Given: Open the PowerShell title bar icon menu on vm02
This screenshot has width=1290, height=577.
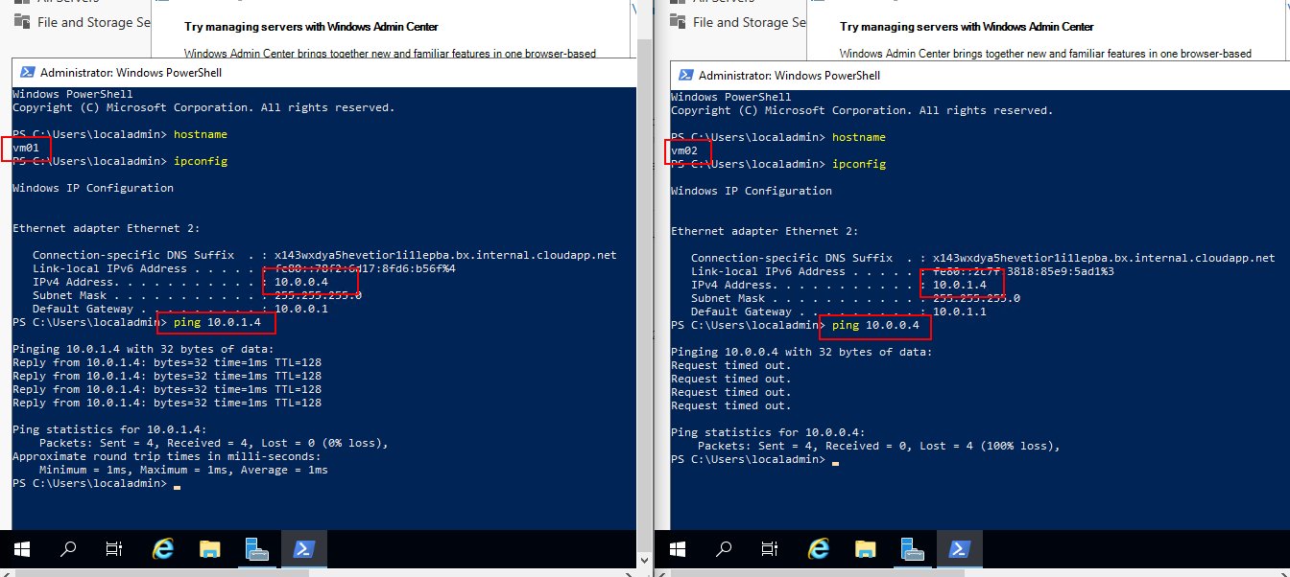Looking at the screenshot, I should tap(685, 75).
